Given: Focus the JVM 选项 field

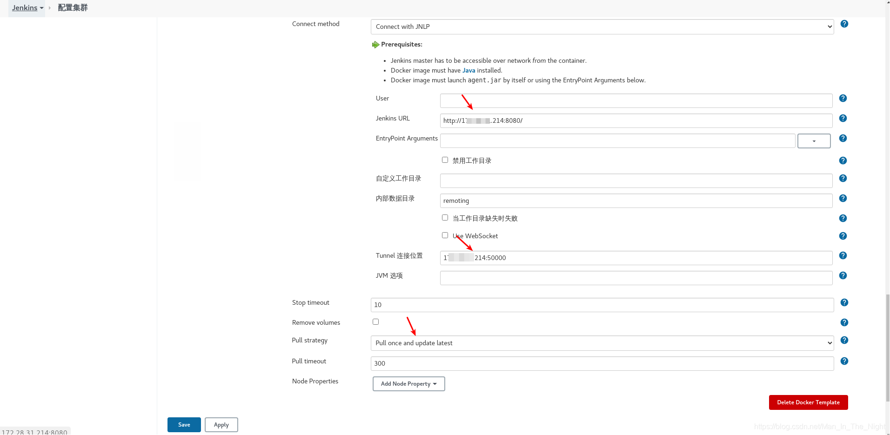Looking at the screenshot, I should (636, 278).
